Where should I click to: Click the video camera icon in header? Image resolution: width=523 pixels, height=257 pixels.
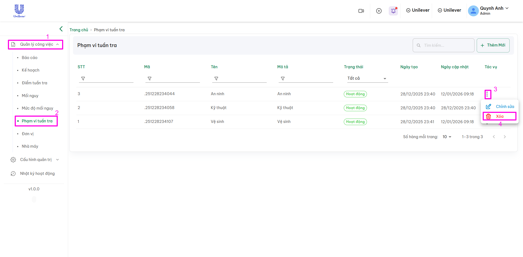[x=361, y=11]
